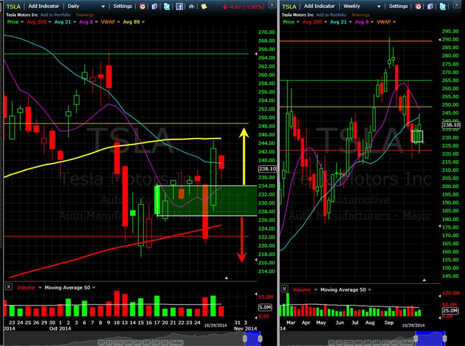
Task: Click the TSLA symbol in Weekly chart header
Action: (x=289, y=6)
